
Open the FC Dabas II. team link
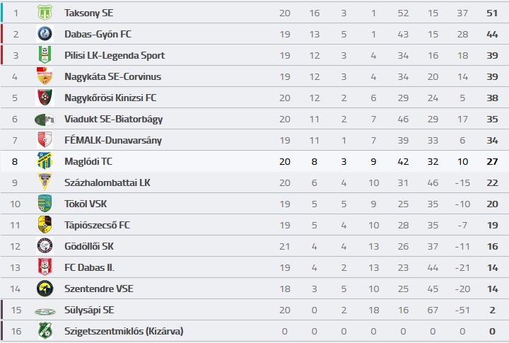(x=89, y=267)
